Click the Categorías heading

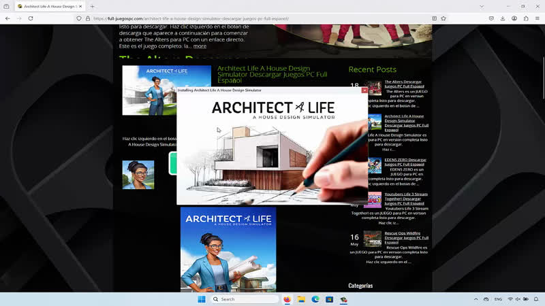pyautogui.click(x=360, y=286)
